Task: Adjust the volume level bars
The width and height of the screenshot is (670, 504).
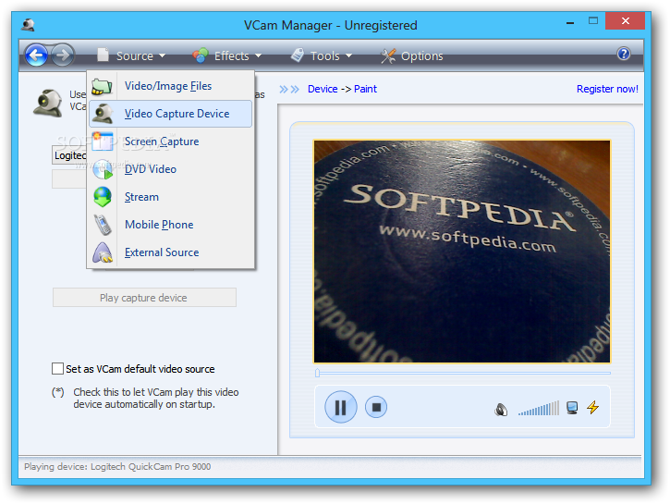Action: [539, 408]
